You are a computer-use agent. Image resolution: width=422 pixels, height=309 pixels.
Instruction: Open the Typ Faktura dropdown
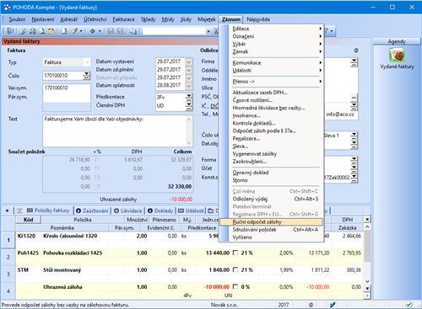pos(87,62)
